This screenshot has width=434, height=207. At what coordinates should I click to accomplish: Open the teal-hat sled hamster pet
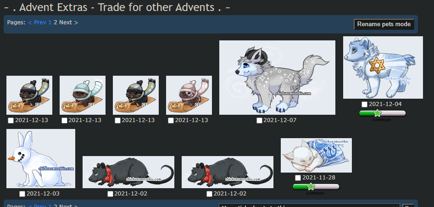point(83,95)
